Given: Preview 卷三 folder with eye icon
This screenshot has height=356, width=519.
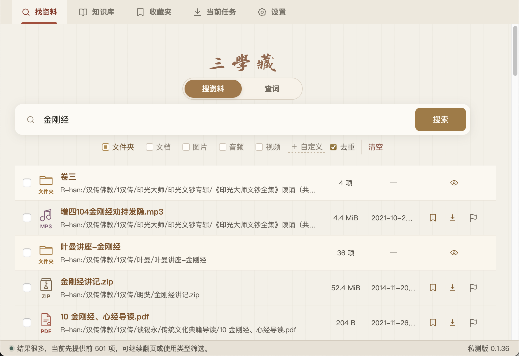Looking at the screenshot, I should coord(454,183).
